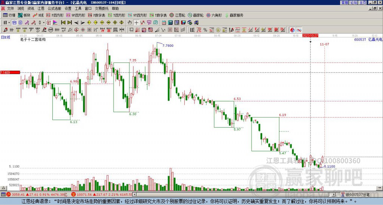Jump to first bar with green skip-left icon
The image size is (383, 205).
[63, 23]
